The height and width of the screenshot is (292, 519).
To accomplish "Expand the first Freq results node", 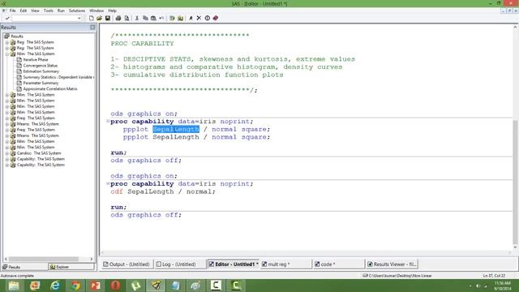I will [x=7, y=118].
